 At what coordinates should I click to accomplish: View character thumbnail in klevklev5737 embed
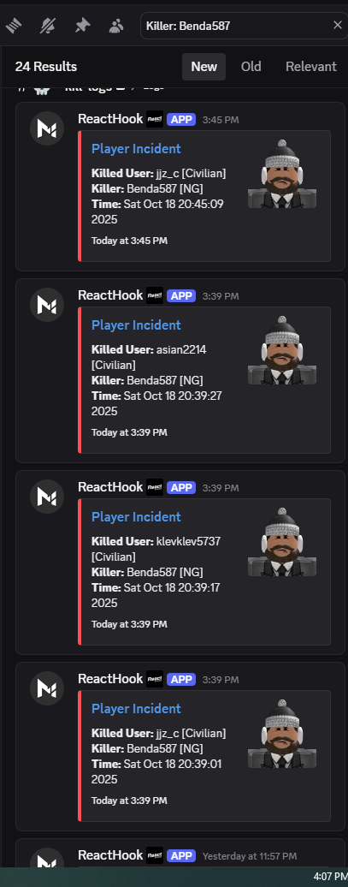pos(282,541)
